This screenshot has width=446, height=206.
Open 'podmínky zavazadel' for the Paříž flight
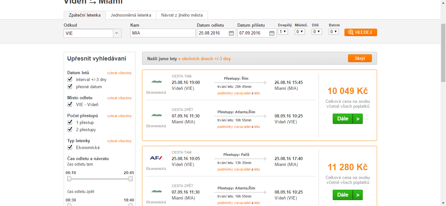(234, 169)
